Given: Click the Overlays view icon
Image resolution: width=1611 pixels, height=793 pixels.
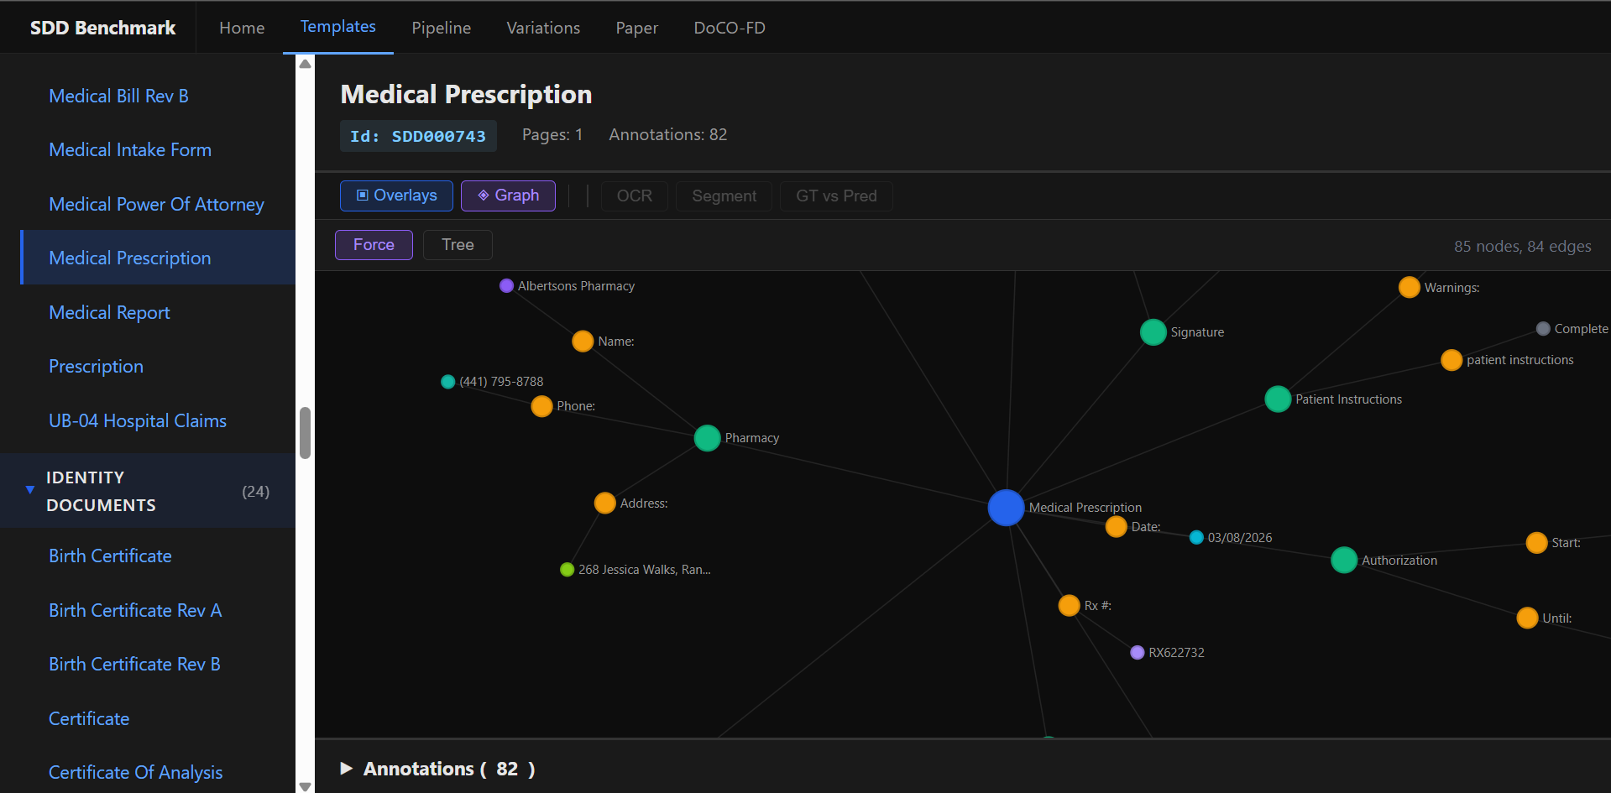Looking at the screenshot, I should point(363,196).
